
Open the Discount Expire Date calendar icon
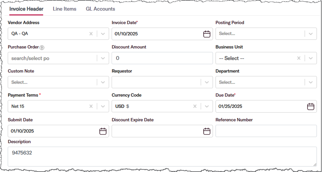[x=207, y=131]
